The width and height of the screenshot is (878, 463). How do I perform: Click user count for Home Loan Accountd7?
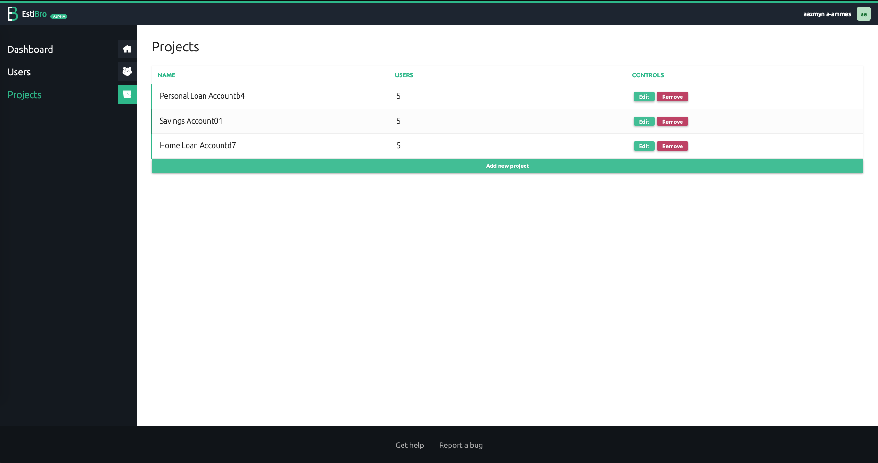[399, 146]
